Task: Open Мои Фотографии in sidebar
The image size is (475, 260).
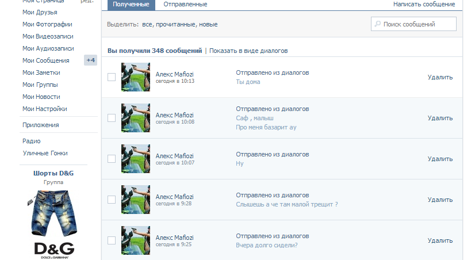Action: [47, 24]
